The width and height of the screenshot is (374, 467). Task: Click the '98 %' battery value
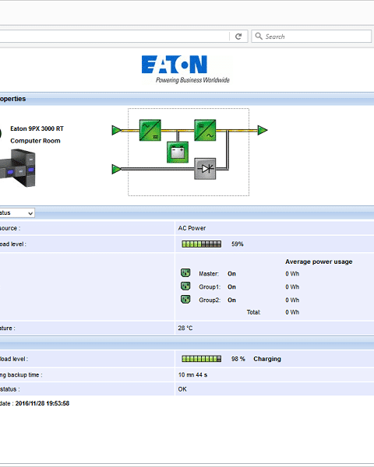click(x=238, y=359)
